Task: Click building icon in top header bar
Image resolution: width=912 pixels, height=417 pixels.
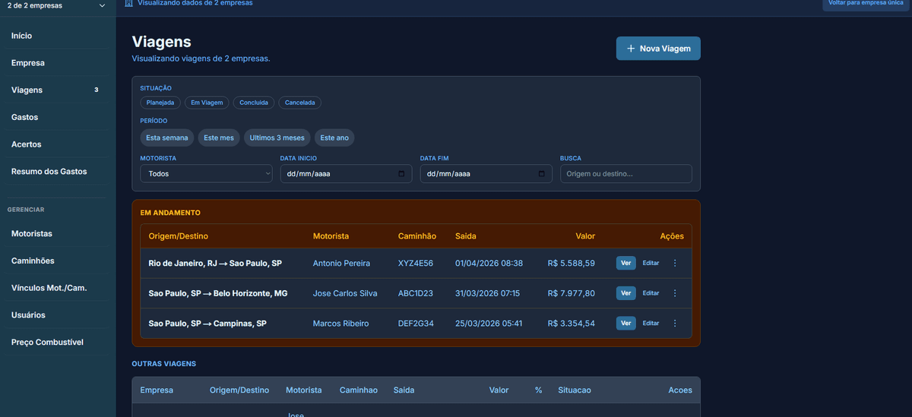Action: click(x=129, y=3)
